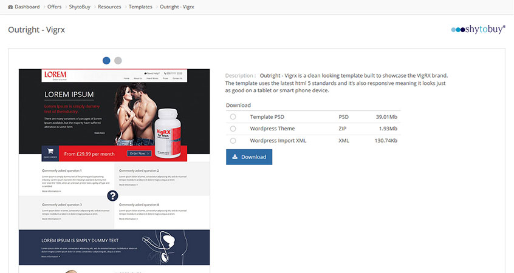
Task: Select the second grey carousel dot
Action: click(x=118, y=61)
